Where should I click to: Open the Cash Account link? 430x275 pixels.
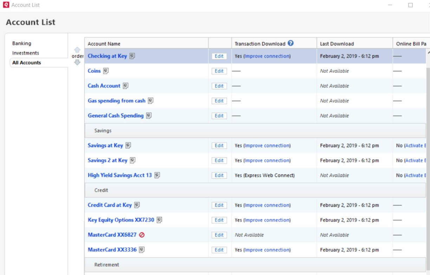tap(104, 86)
